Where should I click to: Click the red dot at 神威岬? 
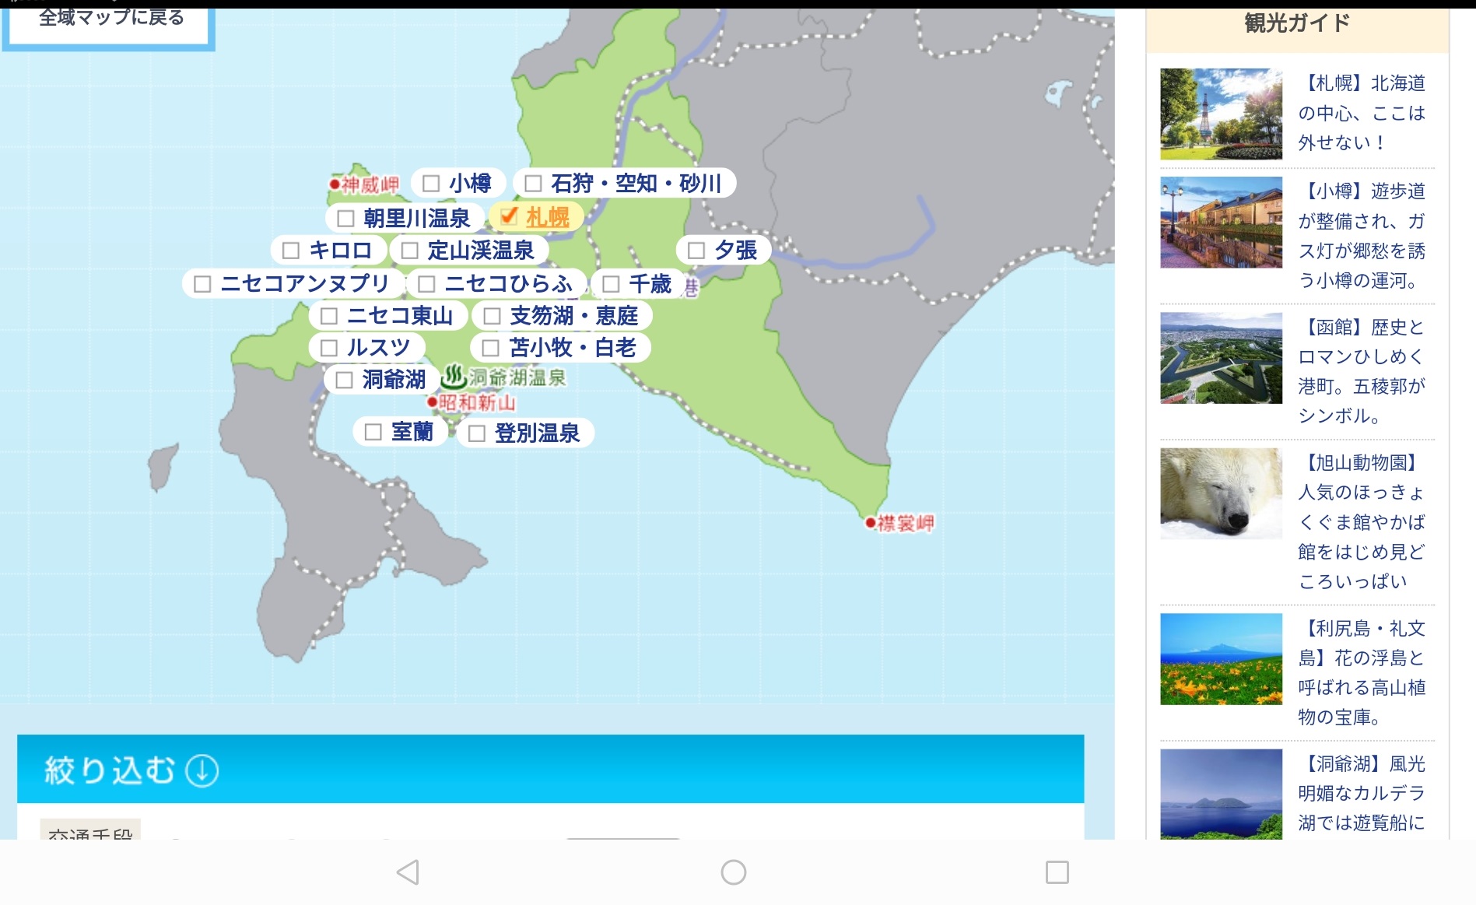pyautogui.click(x=334, y=184)
